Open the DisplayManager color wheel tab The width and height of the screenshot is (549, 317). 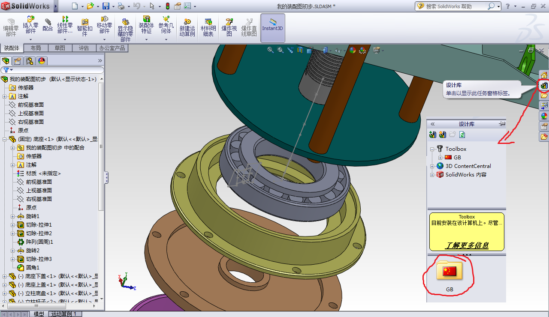42,61
